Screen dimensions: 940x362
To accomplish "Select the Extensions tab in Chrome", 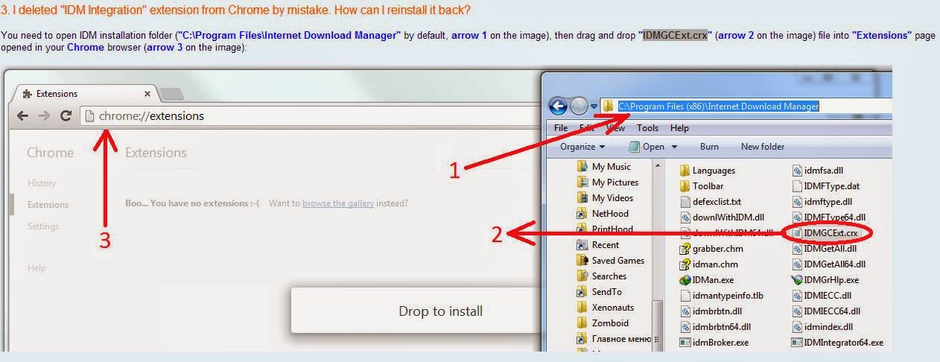I will coord(83,94).
